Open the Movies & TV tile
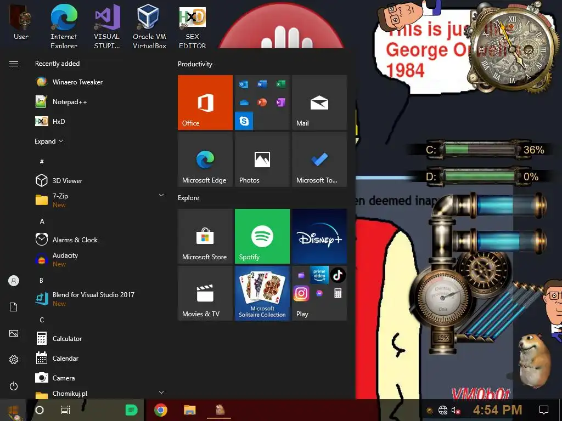 click(205, 293)
